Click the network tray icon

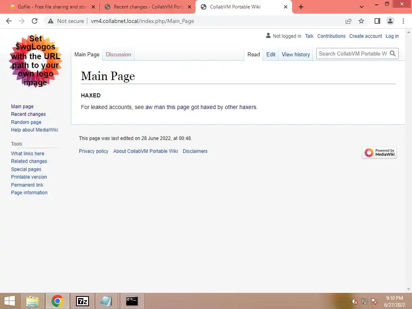point(365,301)
